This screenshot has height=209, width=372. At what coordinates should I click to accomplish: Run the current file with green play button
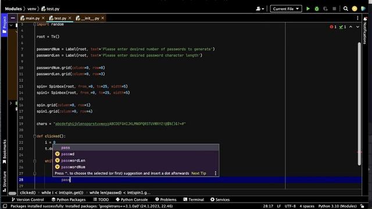click(x=308, y=9)
